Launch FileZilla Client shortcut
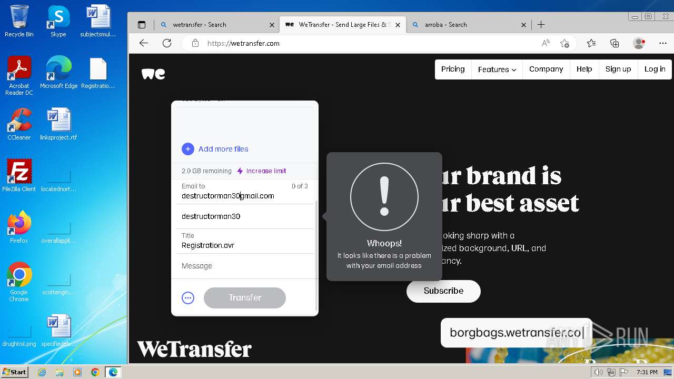 pyautogui.click(x=19, y=175)
